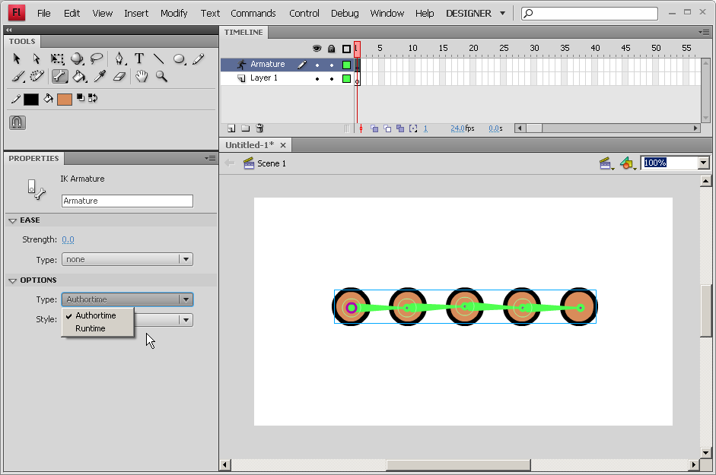Screen dimensions: 716x475
Task: Select the Bone tool in Tools panel
Action: point(59,77)
